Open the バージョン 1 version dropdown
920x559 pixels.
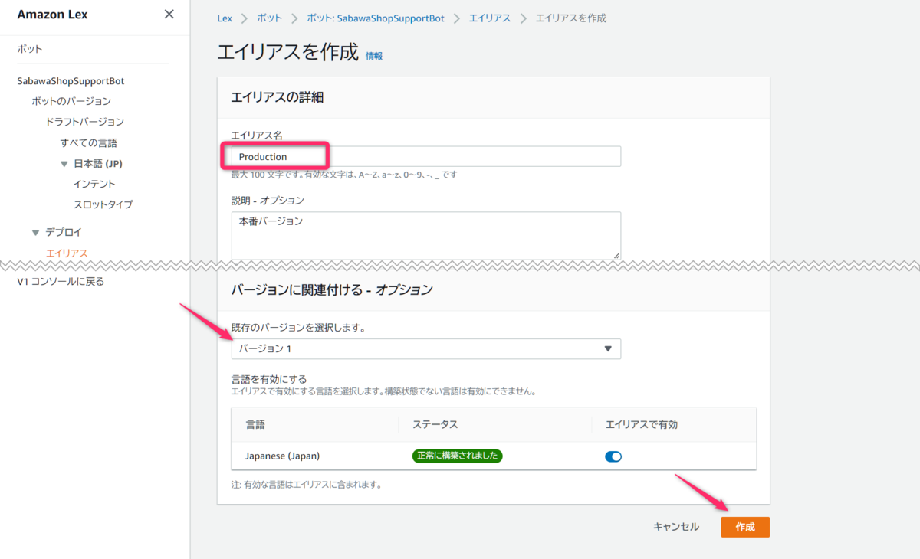[x=426, y=348]
